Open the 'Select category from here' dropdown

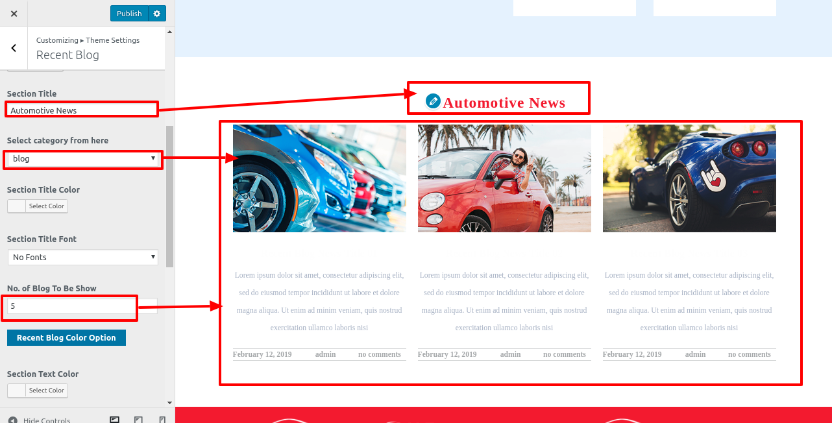(82, 159)
